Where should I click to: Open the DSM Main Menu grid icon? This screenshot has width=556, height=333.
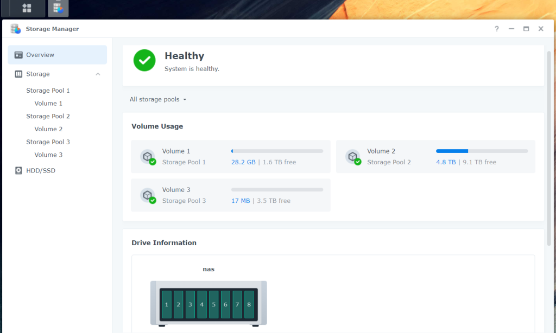point(26,8)
